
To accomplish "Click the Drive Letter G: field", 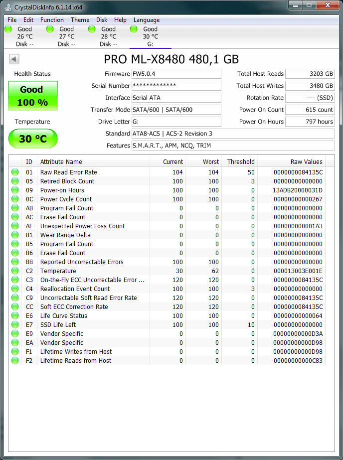I will click(x=176, y=122).
